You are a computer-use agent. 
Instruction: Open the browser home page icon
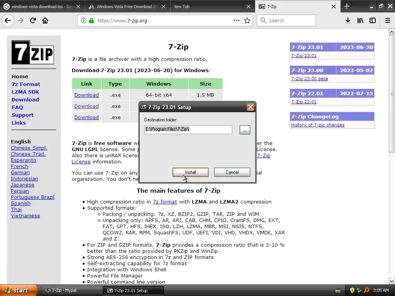coord(45,20)
